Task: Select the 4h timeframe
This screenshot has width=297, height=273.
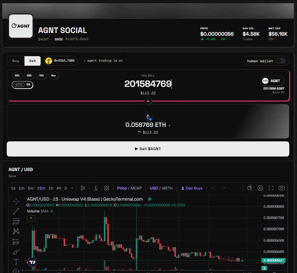Action: tap(59, 188)
